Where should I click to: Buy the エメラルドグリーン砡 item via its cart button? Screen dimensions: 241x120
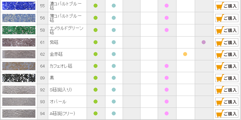click(227, 30)
